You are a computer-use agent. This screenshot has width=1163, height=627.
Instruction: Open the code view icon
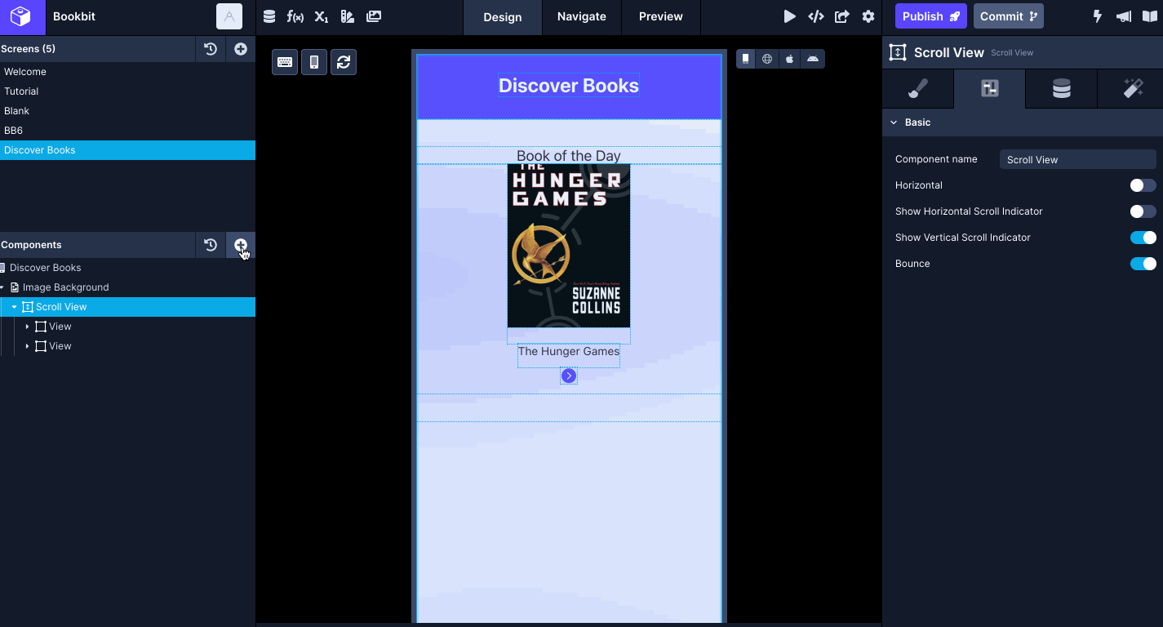coord(815,16)
